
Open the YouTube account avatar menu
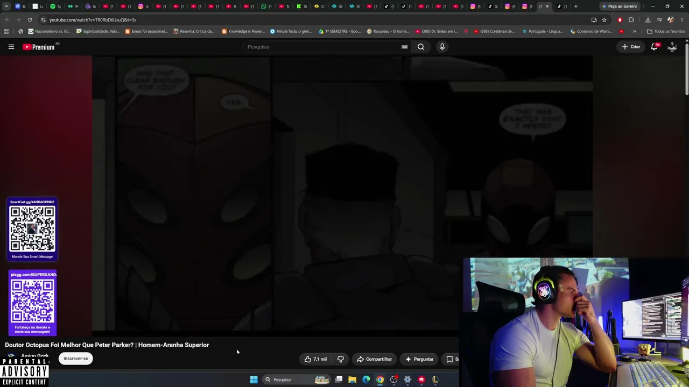coord(672,47)
